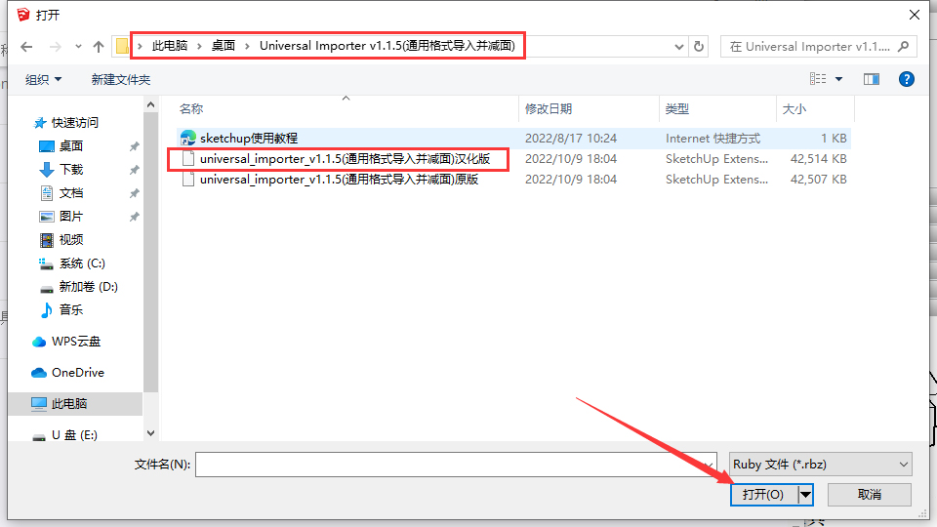Click navigation pane scrollbar up arrow
The height and width of the screenshot is (527, 937).
click(x=150, y=104)
